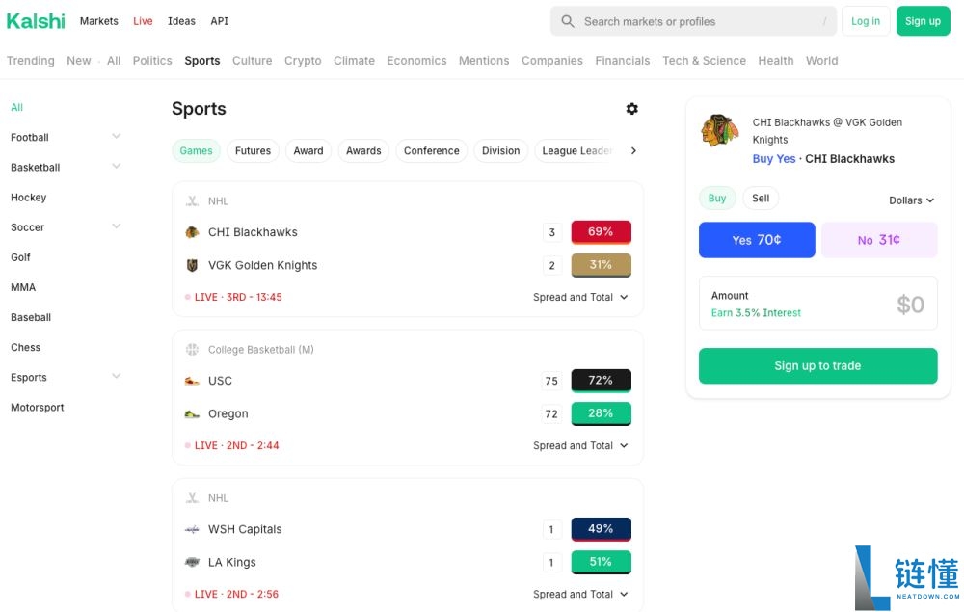Expand Spread and Total for Capitals game
Screen dimensions: 964x612
(580, 595)
